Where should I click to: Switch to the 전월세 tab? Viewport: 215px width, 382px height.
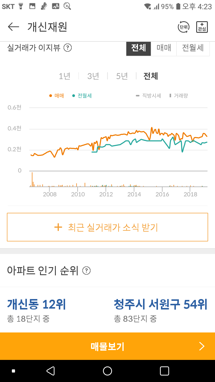click(193, 48)
